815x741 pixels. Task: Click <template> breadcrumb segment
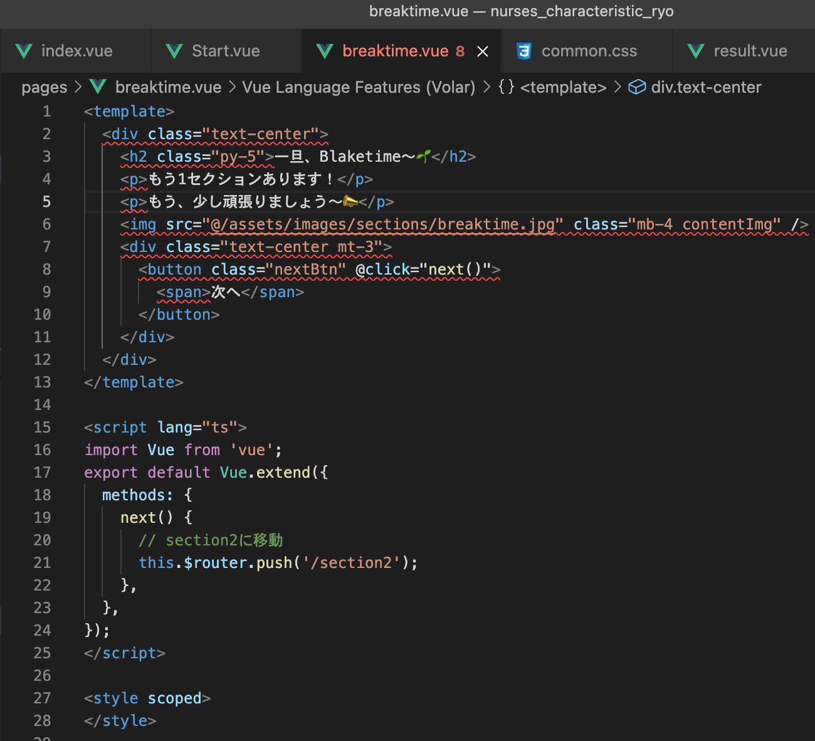point(563,87)
